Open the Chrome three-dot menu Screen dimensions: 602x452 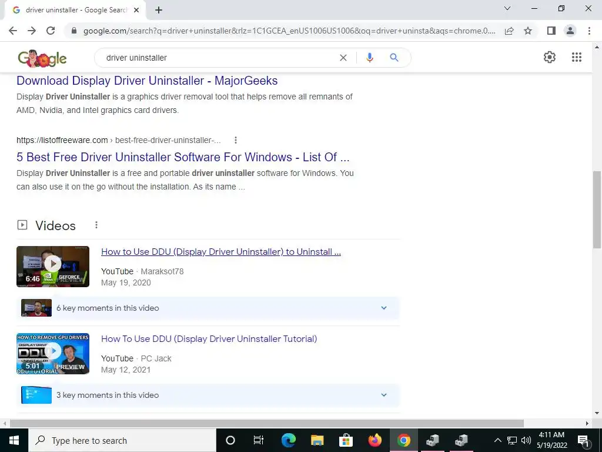[589, 31]
